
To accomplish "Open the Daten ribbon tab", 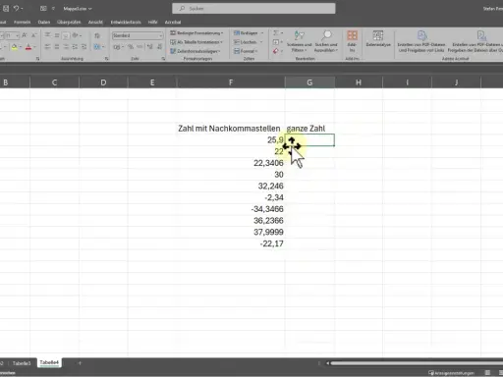I will click(44, 23).
